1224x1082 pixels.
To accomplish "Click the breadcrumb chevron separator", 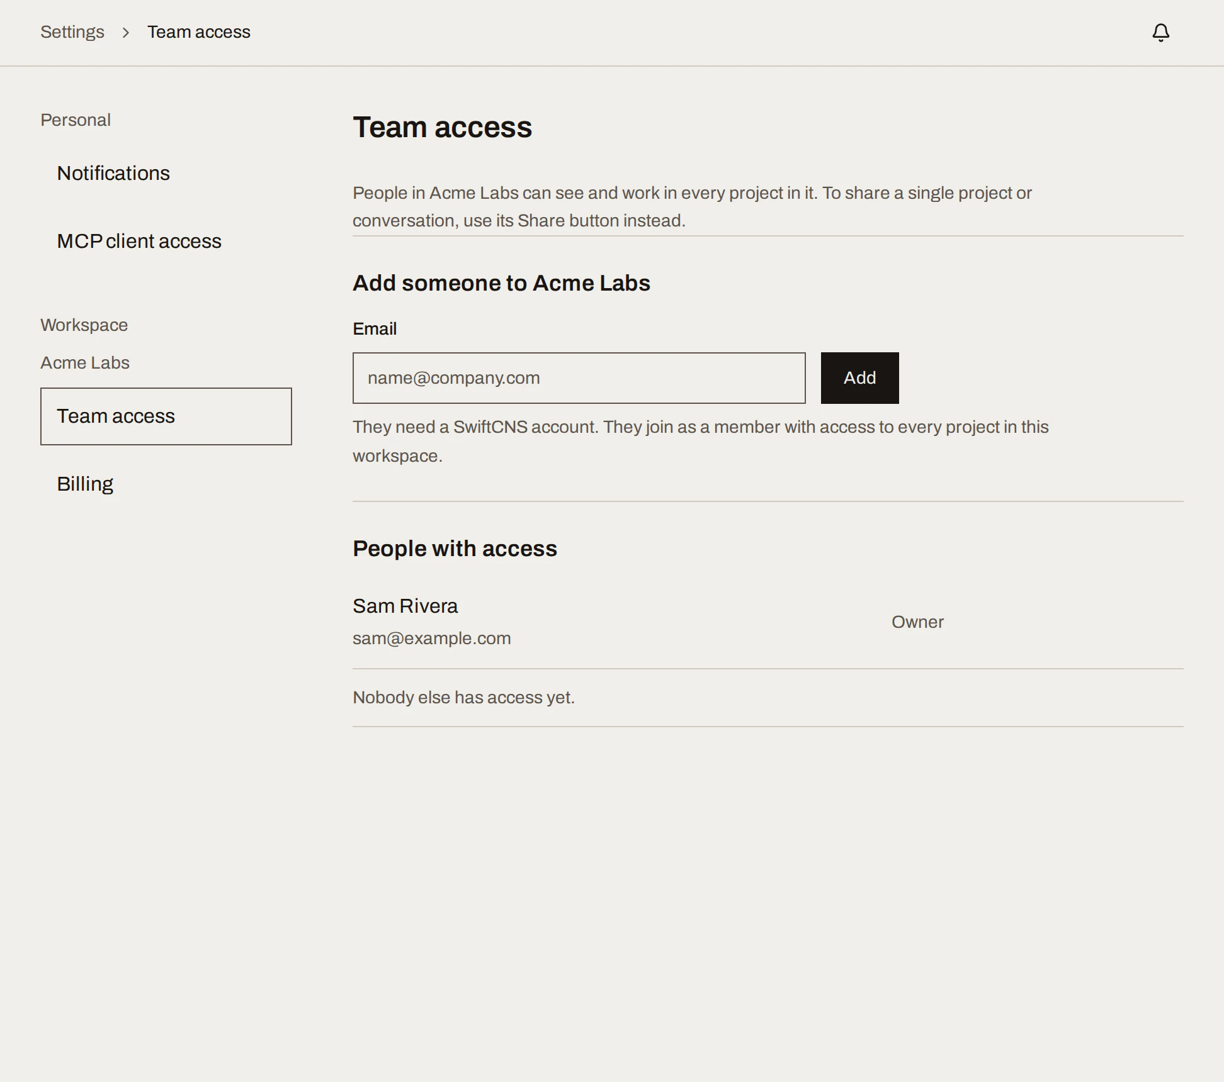I will [x=126, y=32].
